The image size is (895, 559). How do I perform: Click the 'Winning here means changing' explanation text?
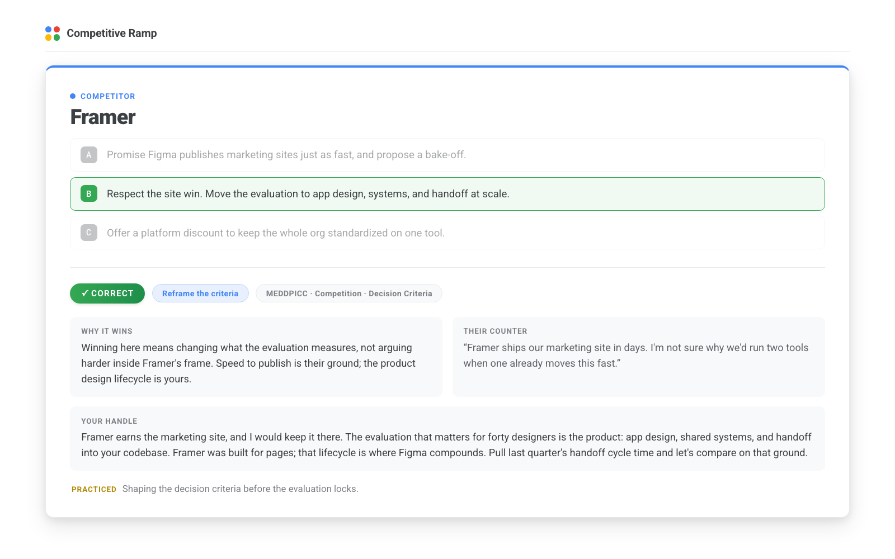coord(249,363)
